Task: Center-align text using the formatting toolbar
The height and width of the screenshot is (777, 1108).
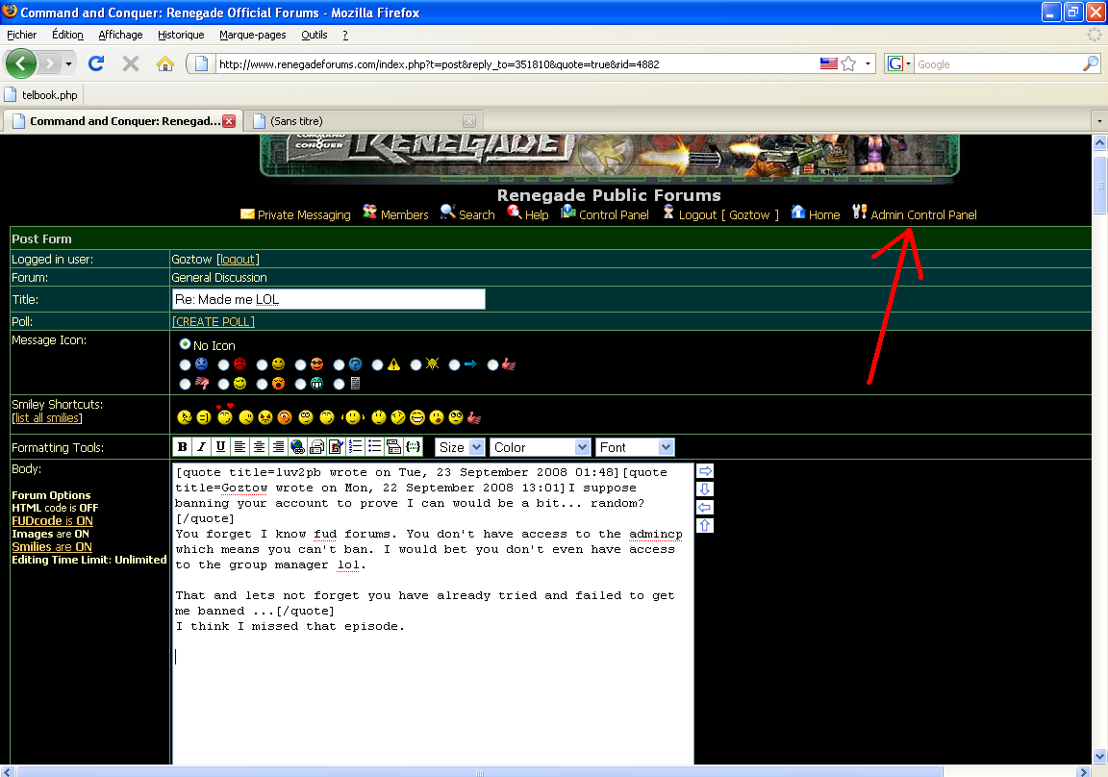Action: 259,447
